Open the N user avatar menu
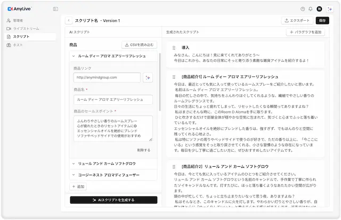This screenshot has width=341, height=220. [x=319, y=9]
